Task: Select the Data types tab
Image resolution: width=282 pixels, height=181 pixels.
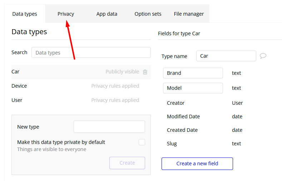Action: coord(25,14)
